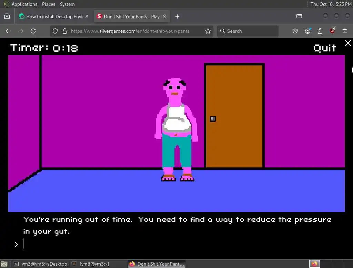The width and height of the screenshot is (353, 268).
Task: Close the game overlay with the X
Action: coord(348,43)
